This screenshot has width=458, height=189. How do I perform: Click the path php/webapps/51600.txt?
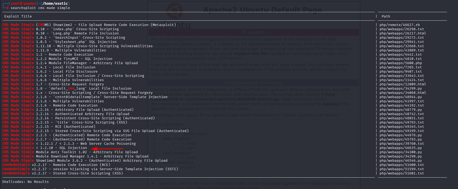coord(402,165)
